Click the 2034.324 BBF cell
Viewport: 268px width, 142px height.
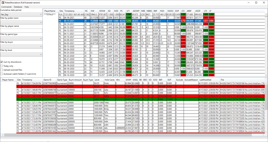coord(162,96)
